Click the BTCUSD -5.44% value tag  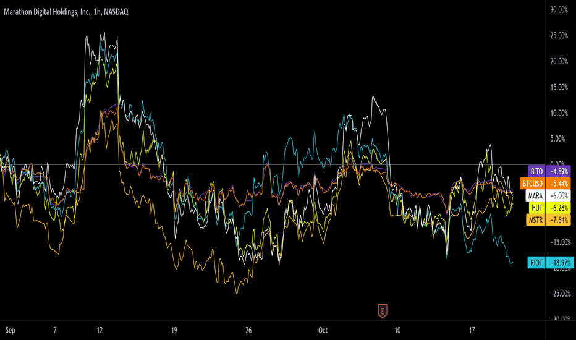[x=558, y=184]
